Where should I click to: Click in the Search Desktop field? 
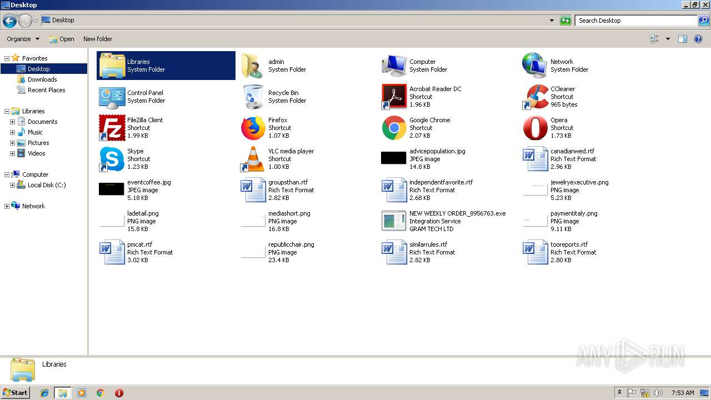pyautogui.click(x=636, y=21)
